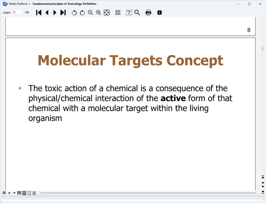Jump to the last page
Screen dimensions: 266x203
[x=63, y=12]
